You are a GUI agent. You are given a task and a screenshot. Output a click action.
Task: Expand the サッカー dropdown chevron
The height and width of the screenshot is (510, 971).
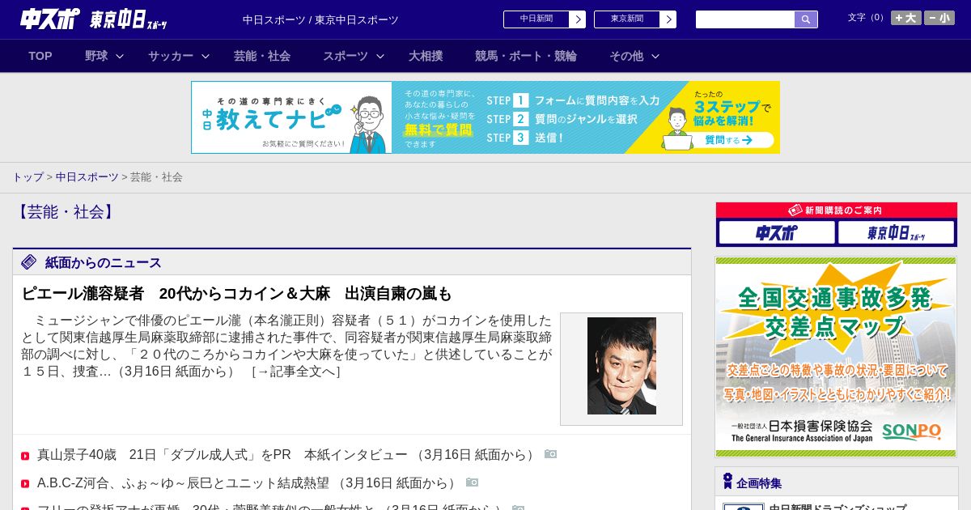tap(206, 56)
